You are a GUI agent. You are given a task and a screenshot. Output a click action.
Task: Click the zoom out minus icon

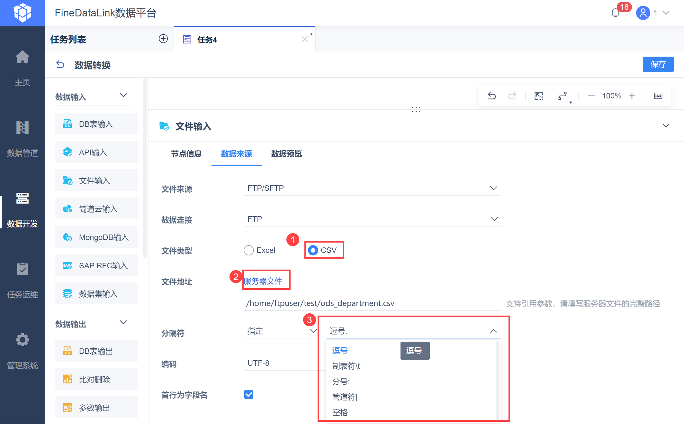click(x=591, y=96)
